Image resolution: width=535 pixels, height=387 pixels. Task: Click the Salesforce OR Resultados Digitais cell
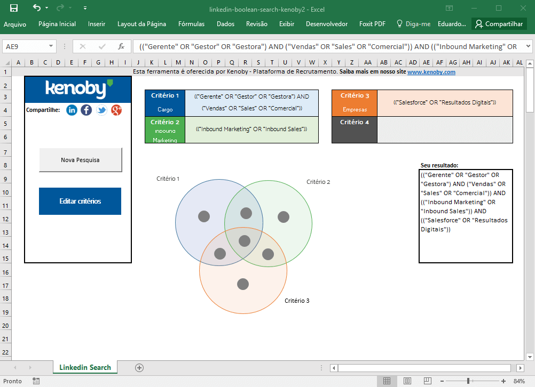[x=445, y=103]
